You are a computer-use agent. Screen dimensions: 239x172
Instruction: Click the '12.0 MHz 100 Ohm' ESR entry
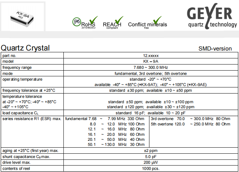[x=126, y=124]
